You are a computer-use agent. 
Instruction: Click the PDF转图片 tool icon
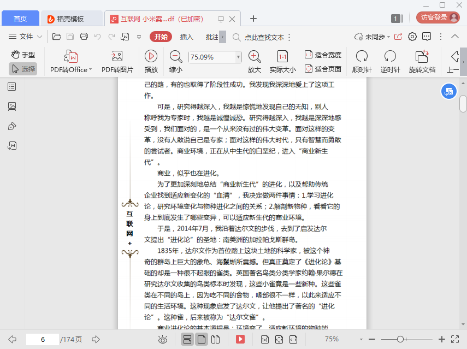[x=117, y=57]
